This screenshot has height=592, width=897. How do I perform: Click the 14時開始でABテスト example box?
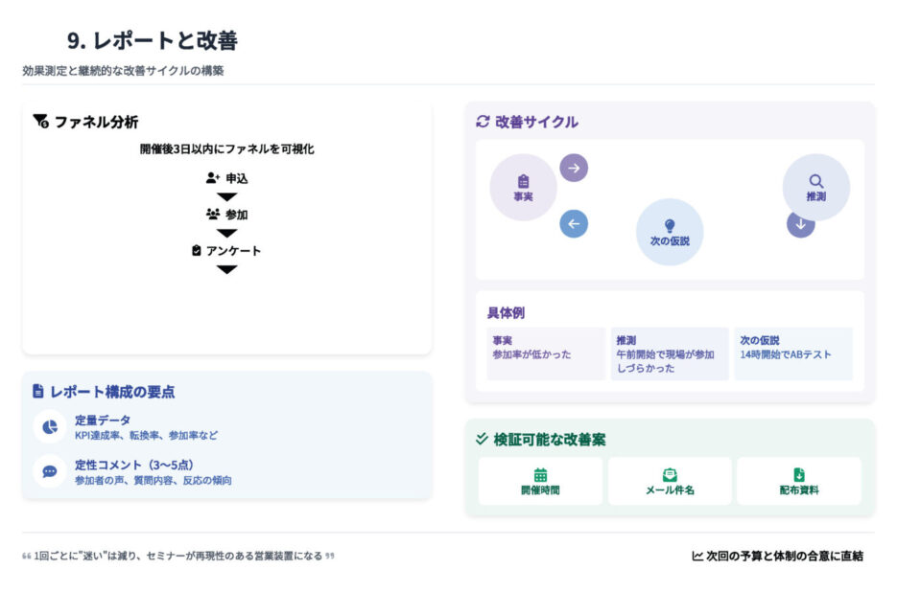click(792, 353)
